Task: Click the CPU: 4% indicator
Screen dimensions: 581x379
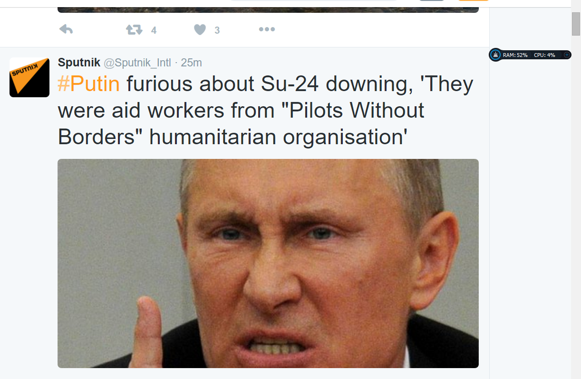Action: (544, 55)
